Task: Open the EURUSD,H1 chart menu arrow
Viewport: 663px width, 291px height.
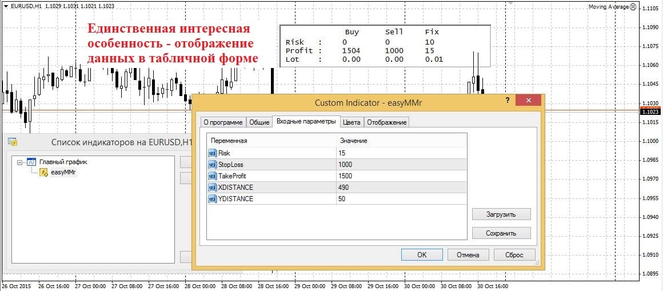Action: pos(6,7)
